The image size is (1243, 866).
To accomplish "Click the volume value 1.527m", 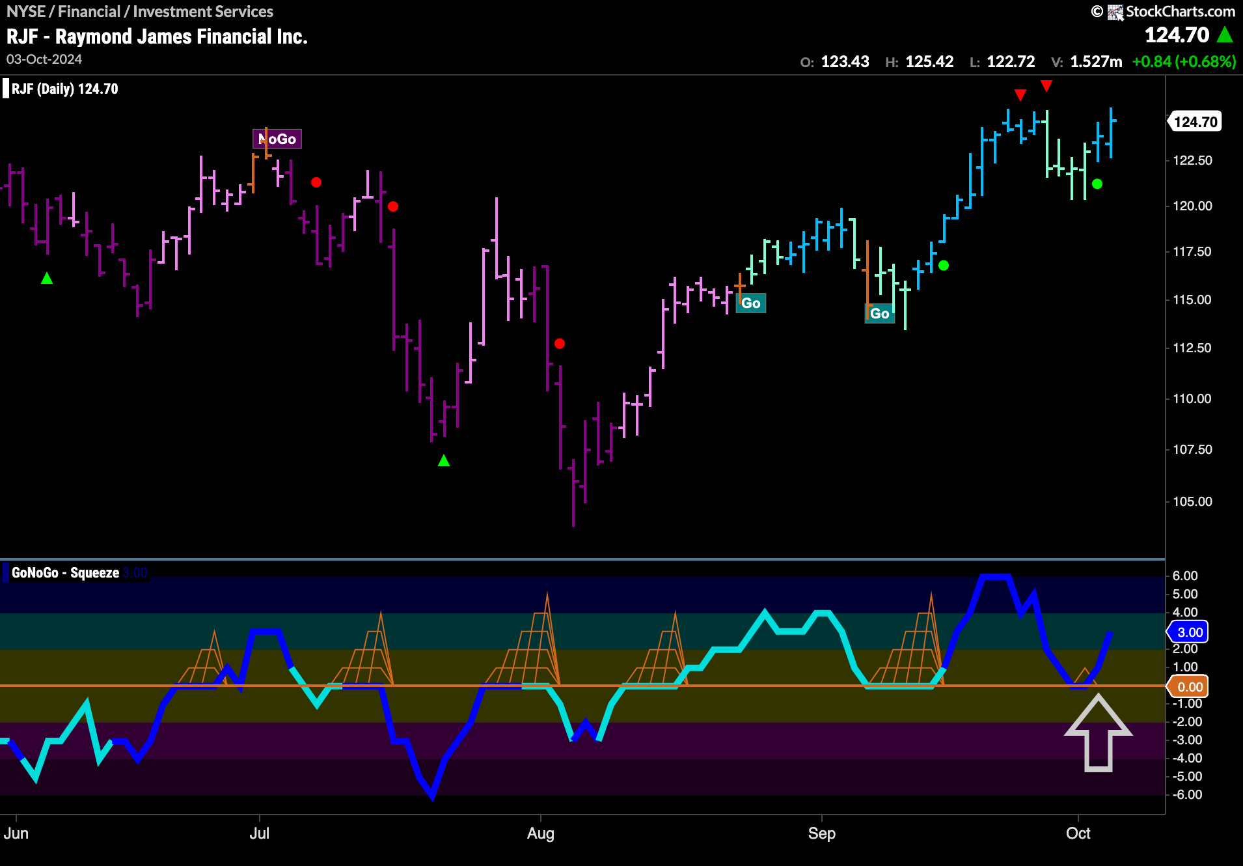I will click(x=1096, y=62).
